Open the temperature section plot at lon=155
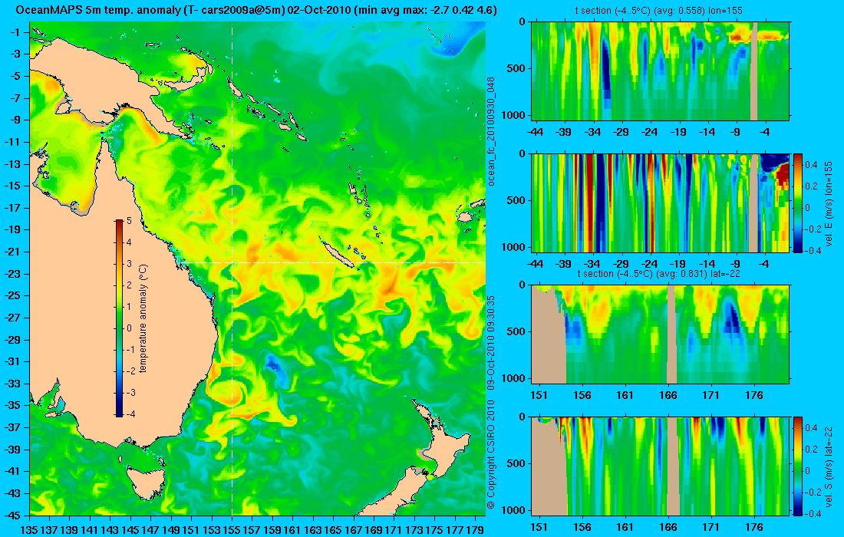The width and height of the screenshot is (844, 537). pyautogui.click(x=661, y=71)
